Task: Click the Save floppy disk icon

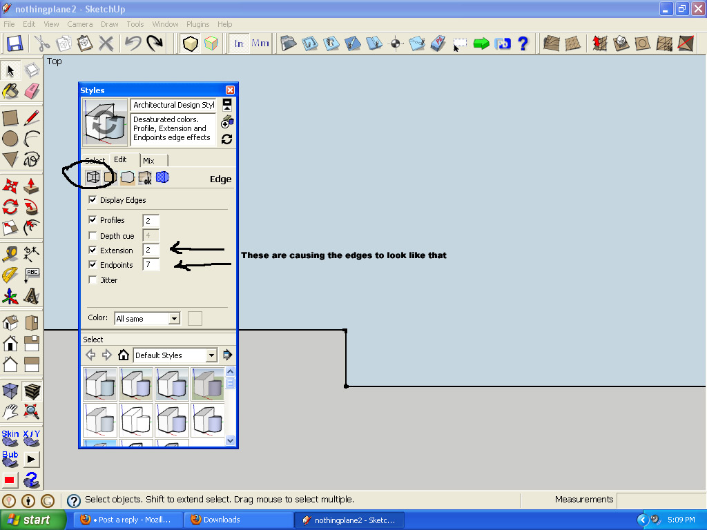Action: pos(14,43)
